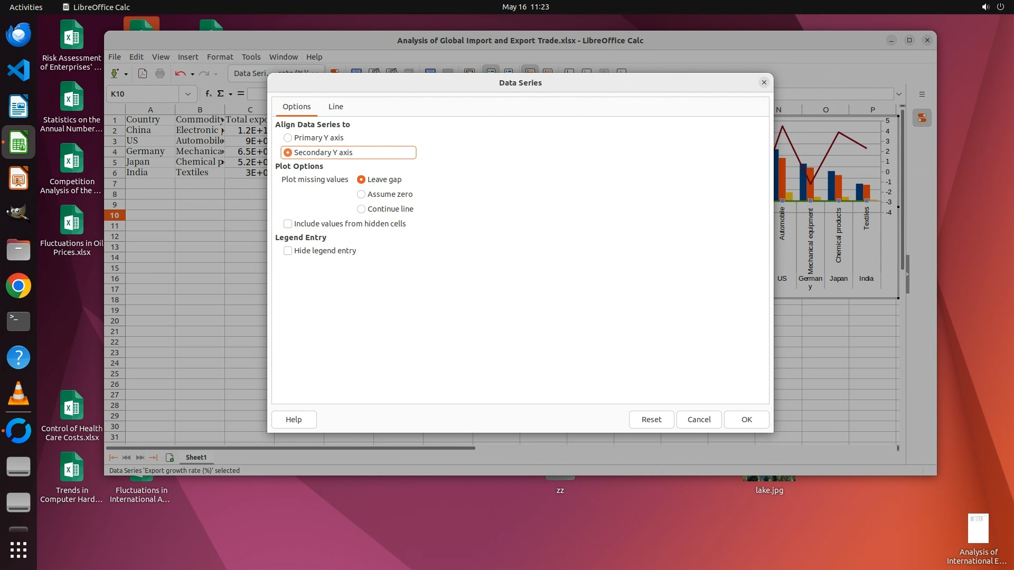Click the Undo arrow icon
Image resolution: width=1014 pixels, height=570 pixels.
coord(180,73)
